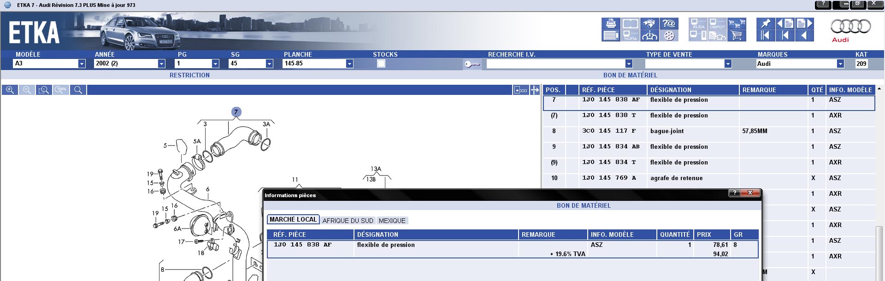Switch to the Mexique tab
The width and height of the screenshot is (885, 281).
392,221
